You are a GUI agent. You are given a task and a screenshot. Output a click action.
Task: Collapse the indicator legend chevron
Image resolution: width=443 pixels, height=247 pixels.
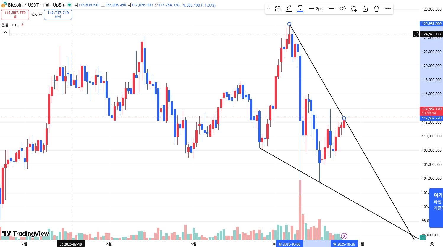pyautogui.click(x=5, y=32)
